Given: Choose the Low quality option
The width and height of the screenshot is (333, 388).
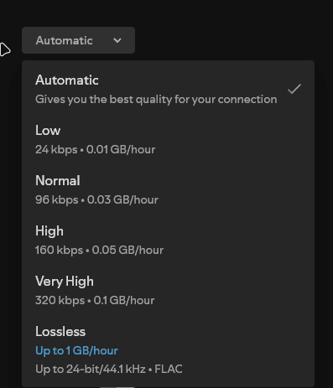Looking at the screenshot, I should [x=168, y=140].
